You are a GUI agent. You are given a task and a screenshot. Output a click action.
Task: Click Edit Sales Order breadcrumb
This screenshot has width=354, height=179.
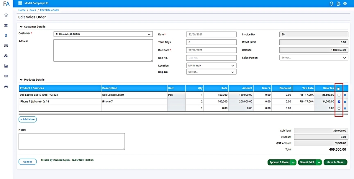click(x=50, y=10)
